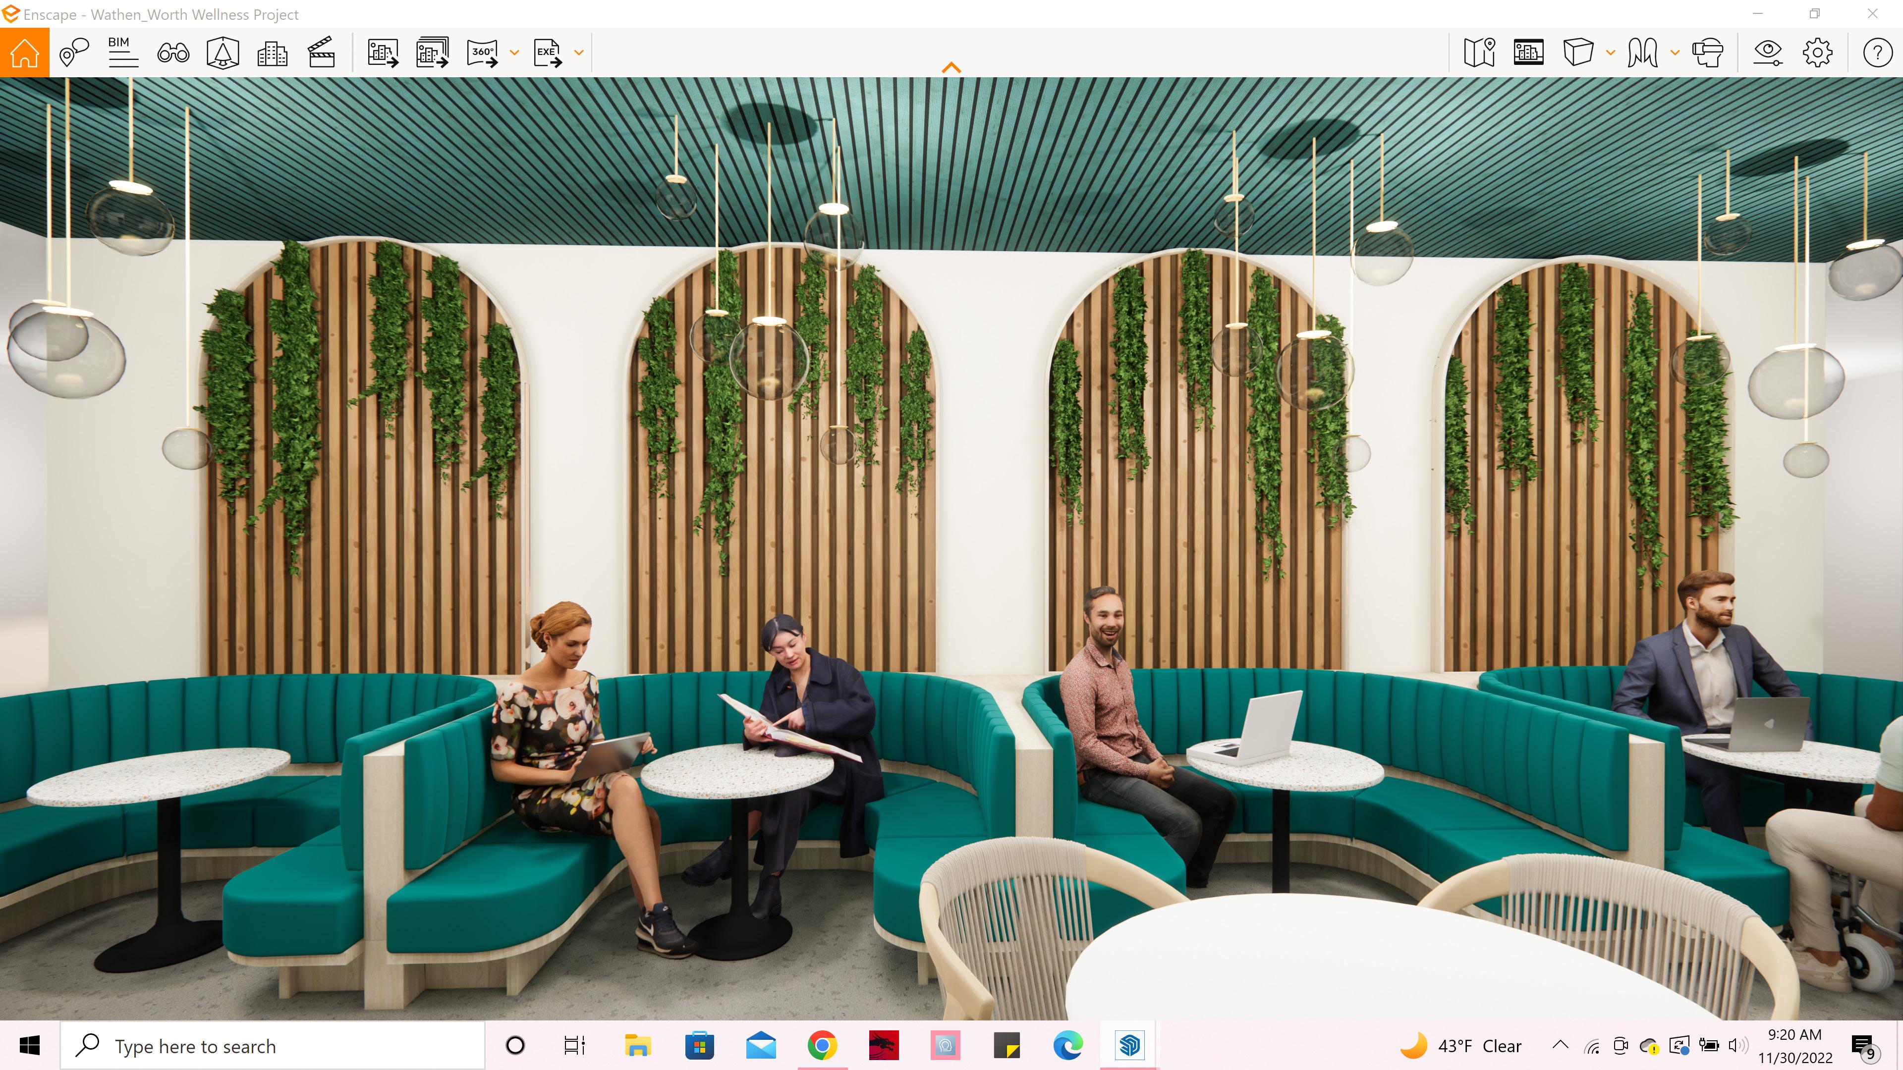This screenshot has height=1070, width=1903.
Task: Open the collaborative annotations pin icon
Action: (x=74, y=53)
